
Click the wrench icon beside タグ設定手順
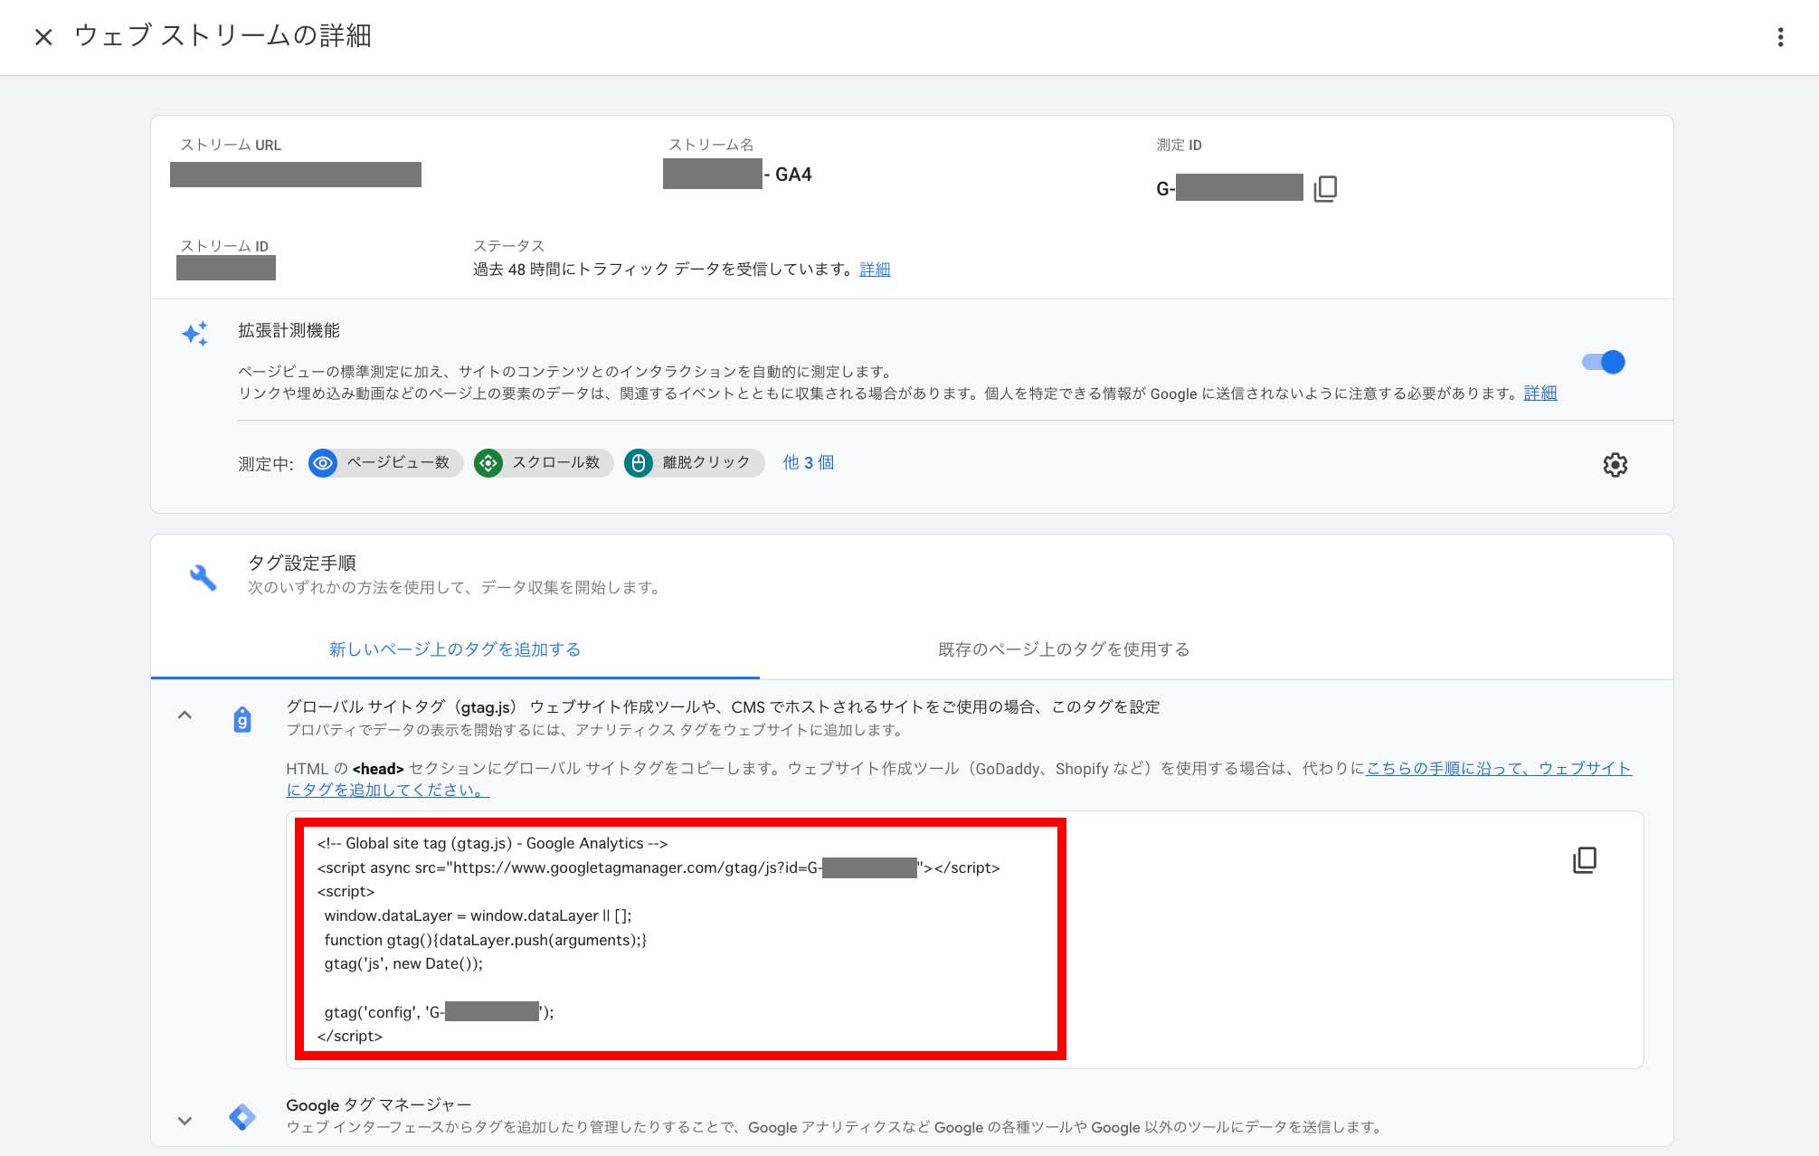[x=203, y=577]
